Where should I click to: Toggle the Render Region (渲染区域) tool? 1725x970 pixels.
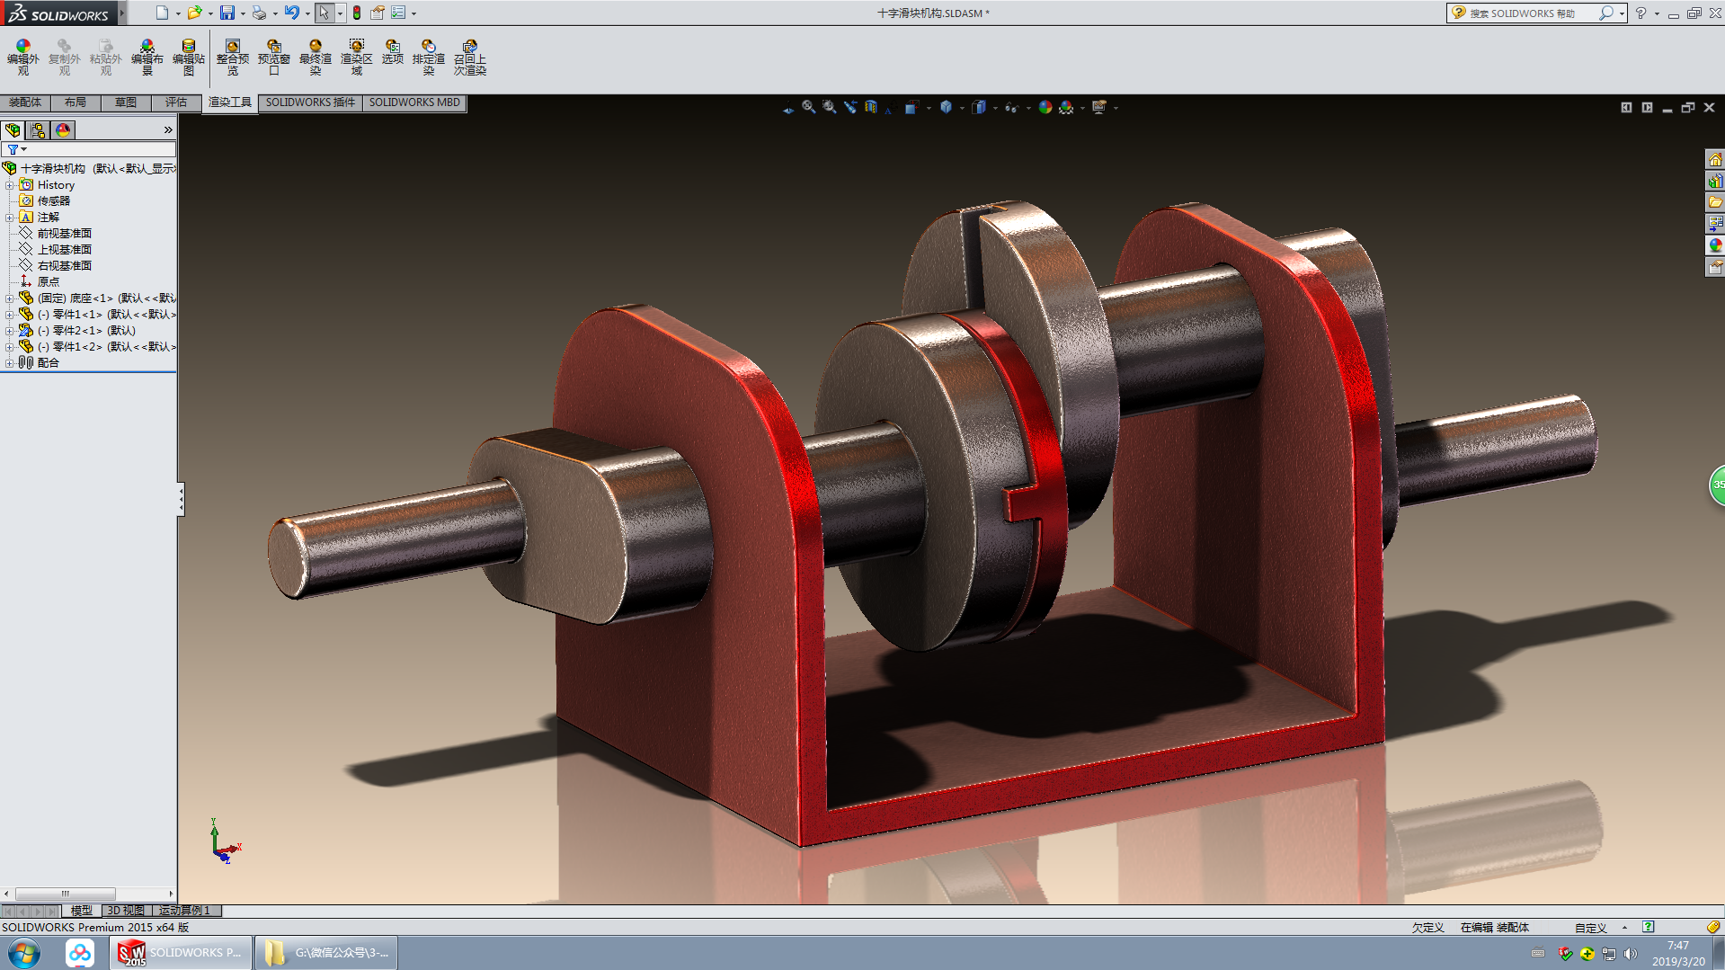pyautogui.click(x=357, y=58)
